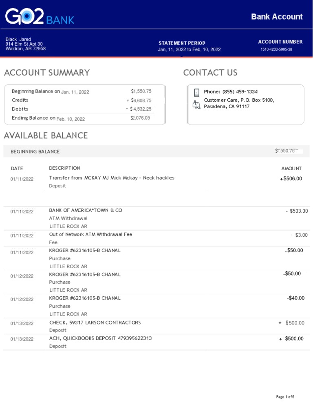Image resolution: width=313 pixels, height=418 pixels.
Task: Click the Debits amount in summary
Action: [141, 109]
